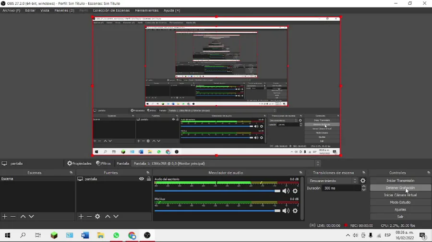This screenshot has height=242, width=432.
Task: Remove selected scene with minus icon
Action: pyautogui.click(x=13, y=217)
